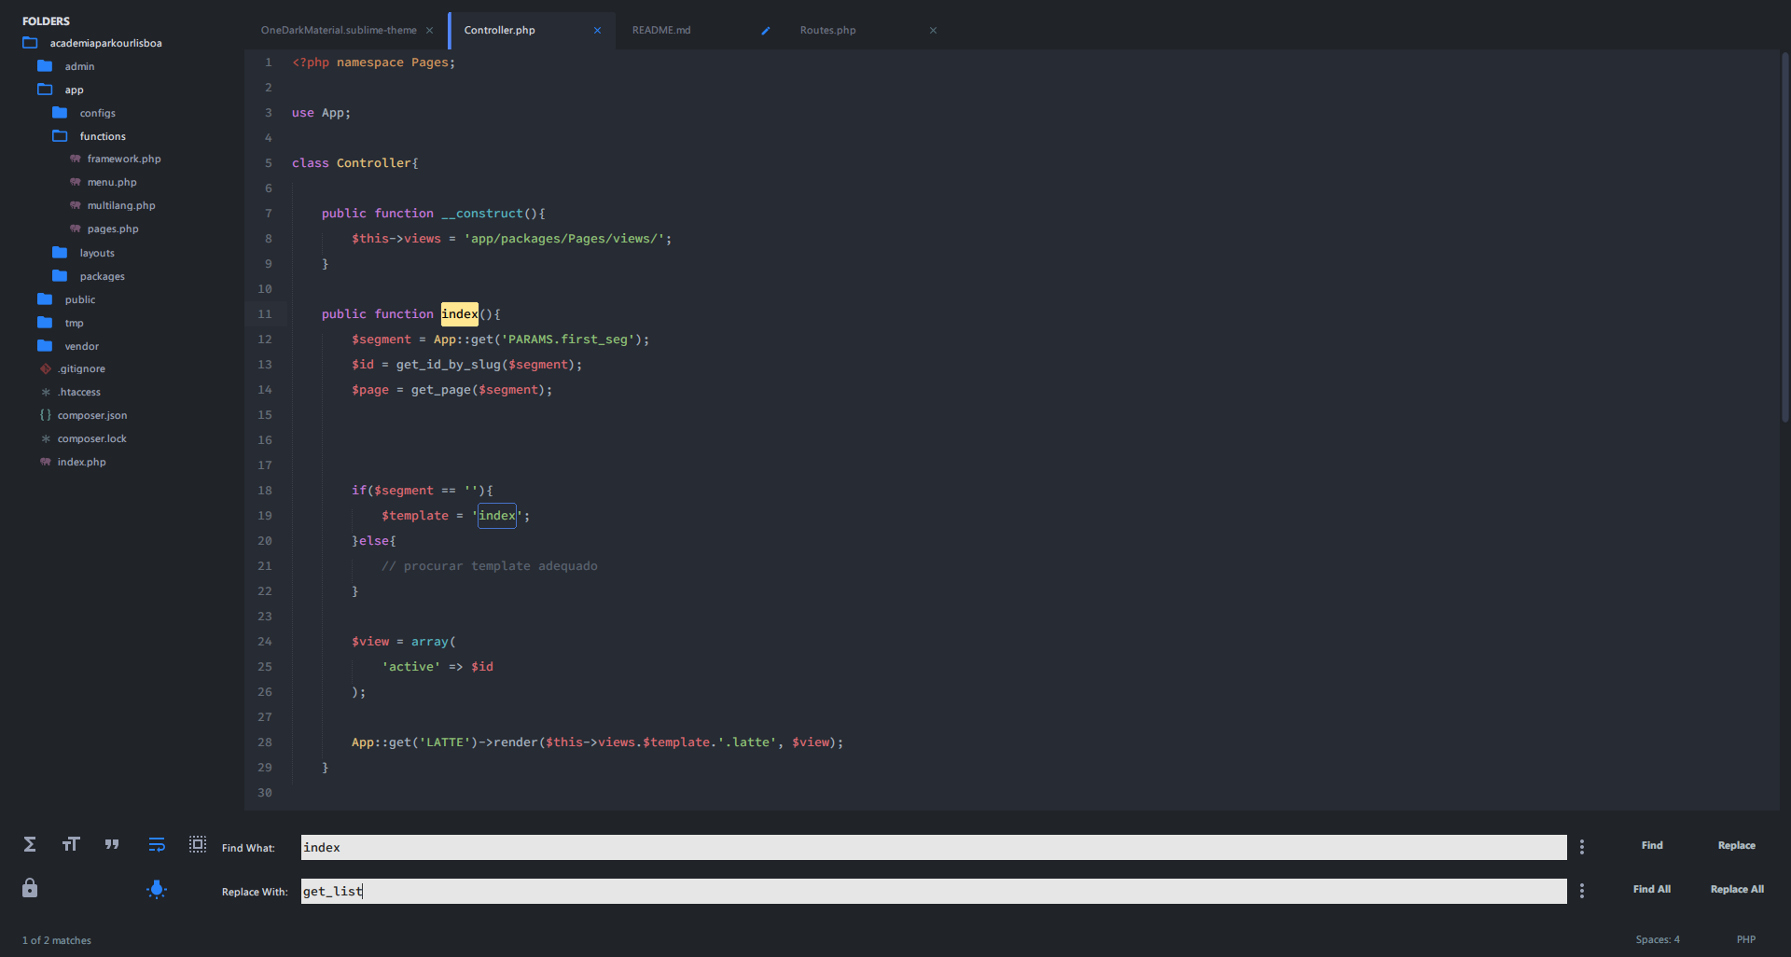Close the OneDarkMaterial.sublime-theme tab
This screenshot has width=1791, height=957.
coord(429,31)
